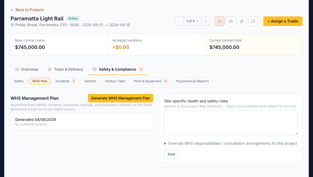313x177 pixels.
Task: Click Generate WHS Management Plan button
Action: click(x=121, y=98)
